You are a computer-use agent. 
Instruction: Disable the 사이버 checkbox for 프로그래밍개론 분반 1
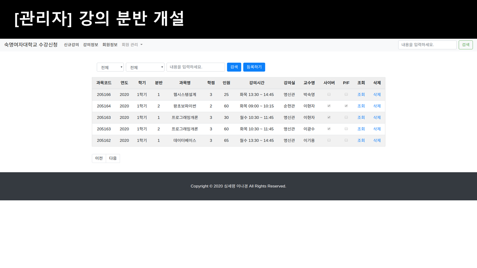(x=329, y=117)
